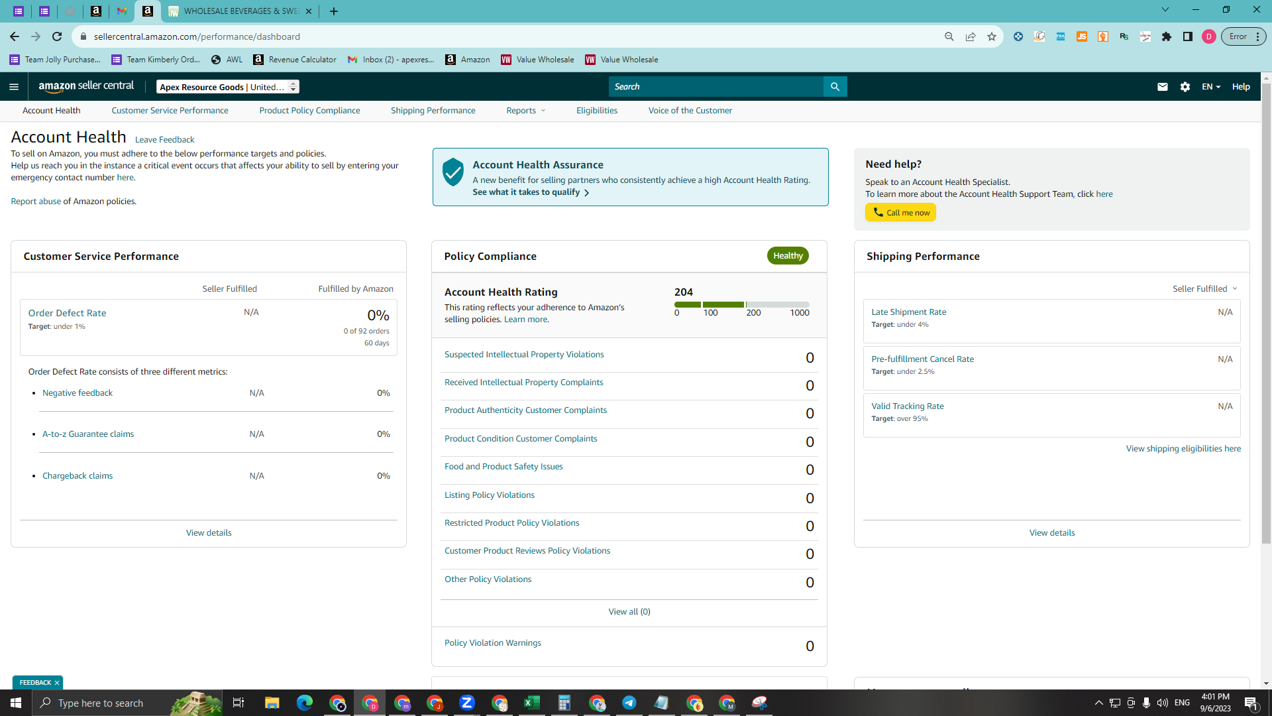Open the settings gear icon
The width and height of the screenshot is (1272, 716).
tap(1185, 87)
